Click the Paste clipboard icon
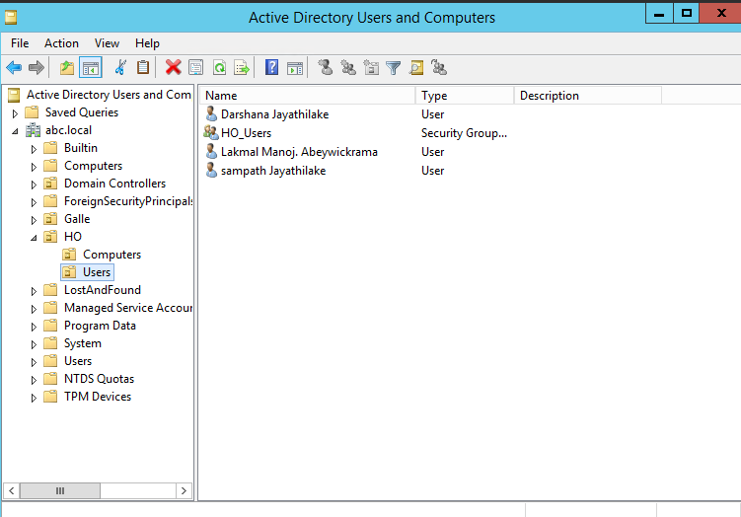Screen dimensions: 741x517 tap(143, 67)
